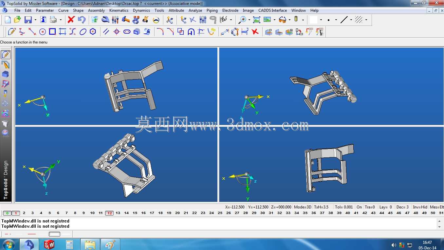The image size is (444, 250).
Task: Select the Rectangle contour tool
Action: tap(52, 32)
